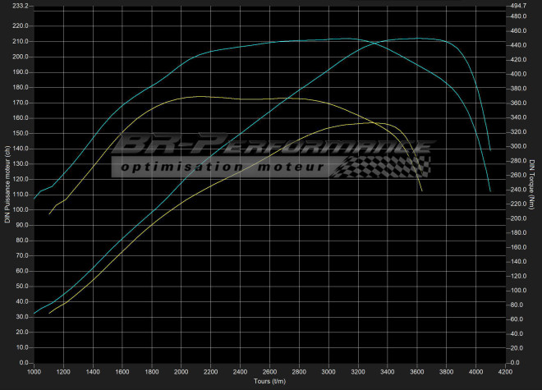
Task: Select the 'DIN Puissance moteur (ch)' axis title
Action: pos(7,183)
